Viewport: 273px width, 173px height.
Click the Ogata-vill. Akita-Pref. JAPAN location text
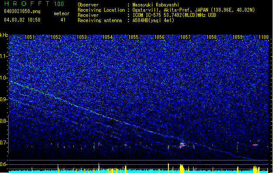click(194, 10)
